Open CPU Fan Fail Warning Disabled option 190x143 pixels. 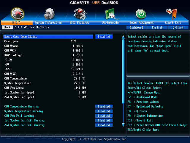click(104, 116)
